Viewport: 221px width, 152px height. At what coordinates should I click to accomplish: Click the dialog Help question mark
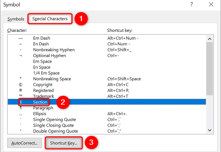(192, 5)
